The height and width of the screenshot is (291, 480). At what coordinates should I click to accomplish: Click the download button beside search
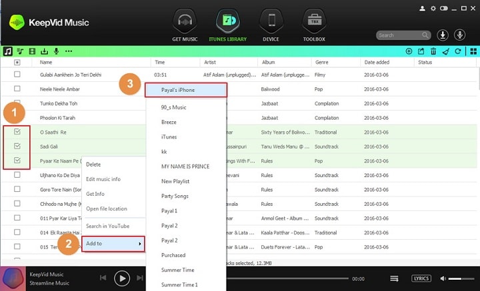tap(443, 35)
